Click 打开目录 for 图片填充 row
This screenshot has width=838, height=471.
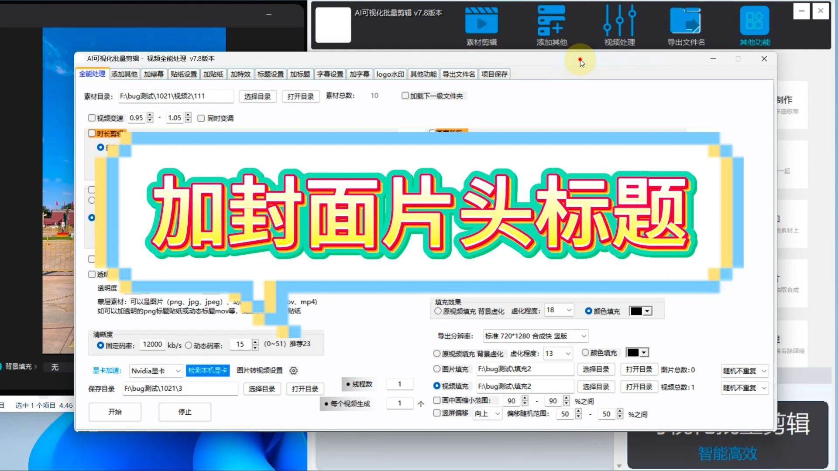[639, 369]
